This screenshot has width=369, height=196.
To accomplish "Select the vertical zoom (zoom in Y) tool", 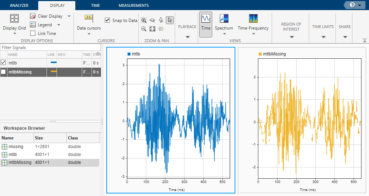I will click(161, 20).
